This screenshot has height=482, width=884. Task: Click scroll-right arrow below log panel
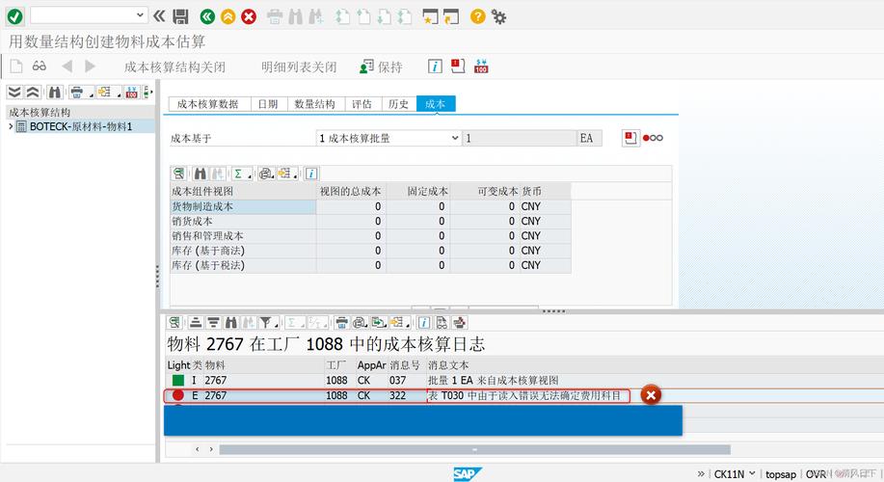pos(211,449)
